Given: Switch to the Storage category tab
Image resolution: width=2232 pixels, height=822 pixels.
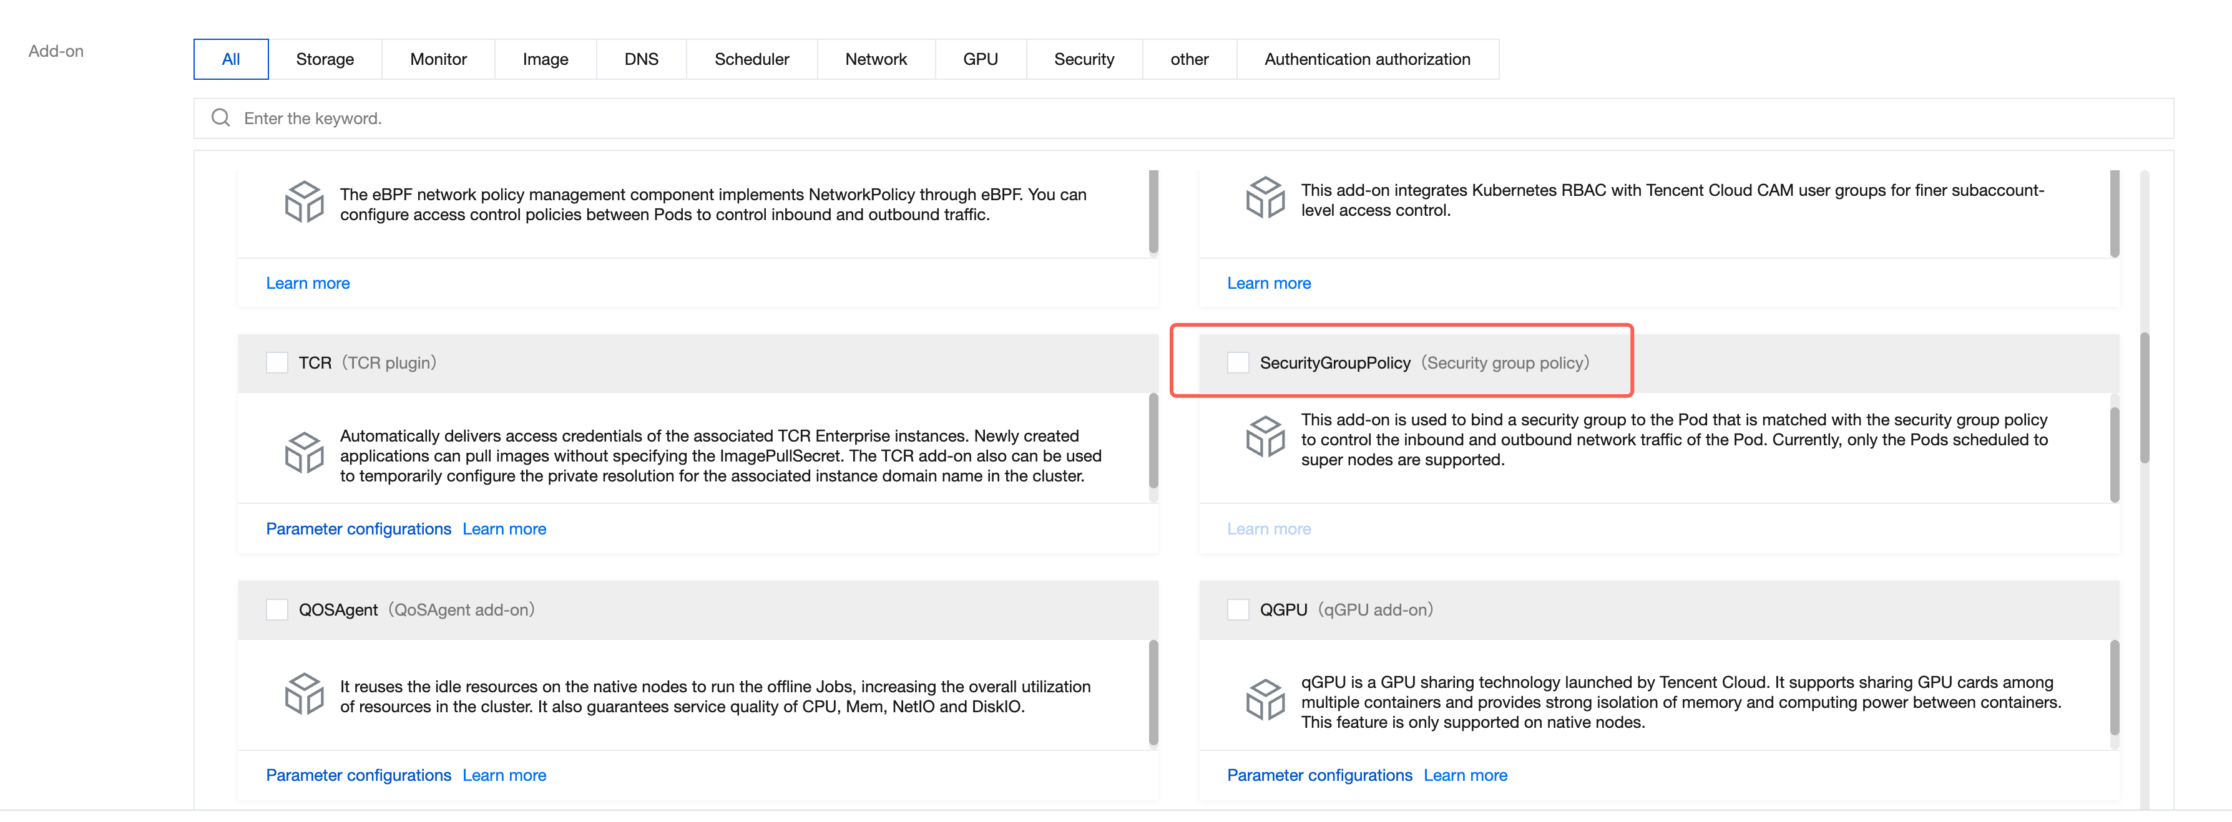Looking at the screenshot, I should click(x=325, y=59).
